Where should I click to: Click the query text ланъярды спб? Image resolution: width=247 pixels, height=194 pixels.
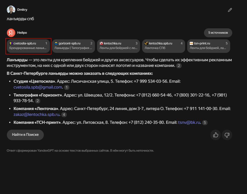pos(20,19)
